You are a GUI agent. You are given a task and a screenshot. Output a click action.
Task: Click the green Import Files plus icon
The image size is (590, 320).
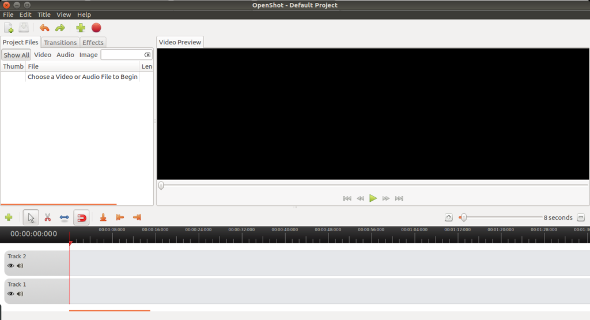click(81, 28)
